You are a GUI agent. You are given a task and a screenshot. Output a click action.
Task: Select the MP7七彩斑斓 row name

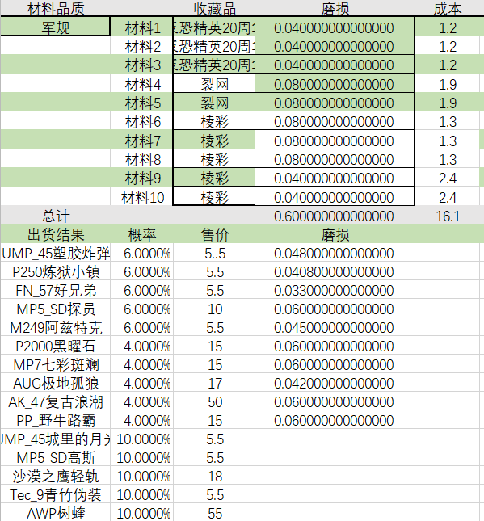pos(55,365)
